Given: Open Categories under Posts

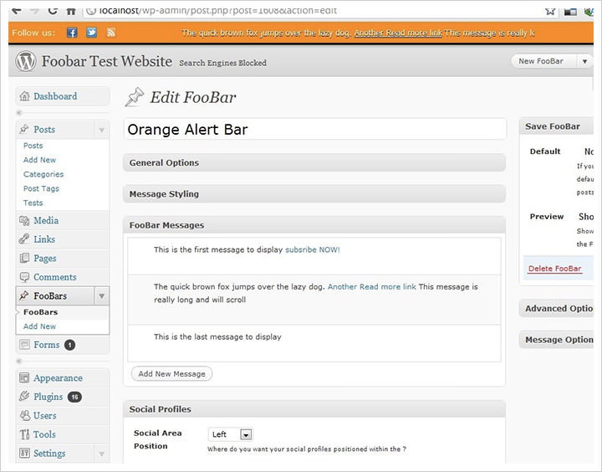Looking at the screenshot, I should tap(43, 174).
